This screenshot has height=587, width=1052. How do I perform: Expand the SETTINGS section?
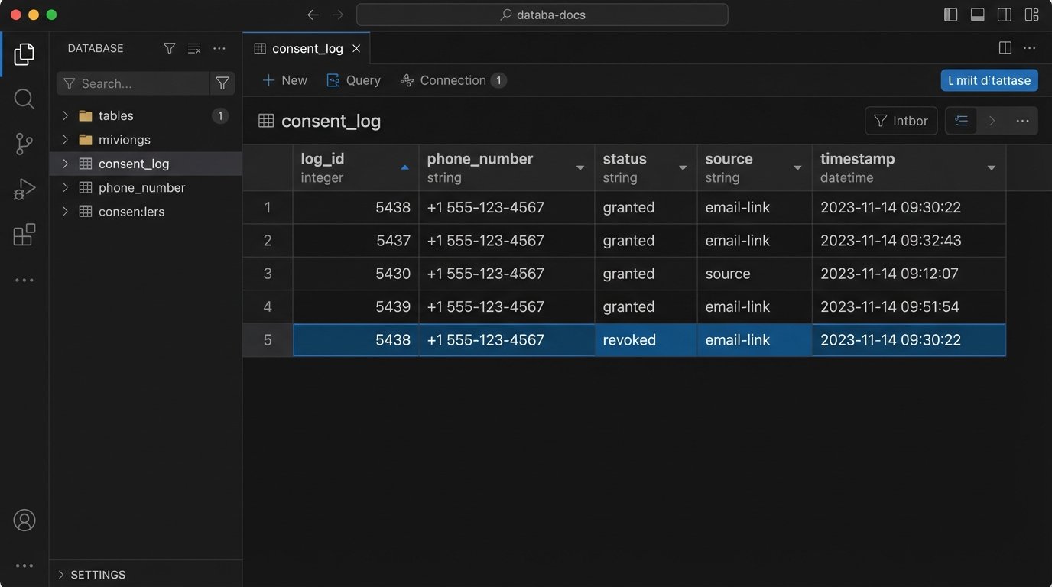click(x=61, y=575)
